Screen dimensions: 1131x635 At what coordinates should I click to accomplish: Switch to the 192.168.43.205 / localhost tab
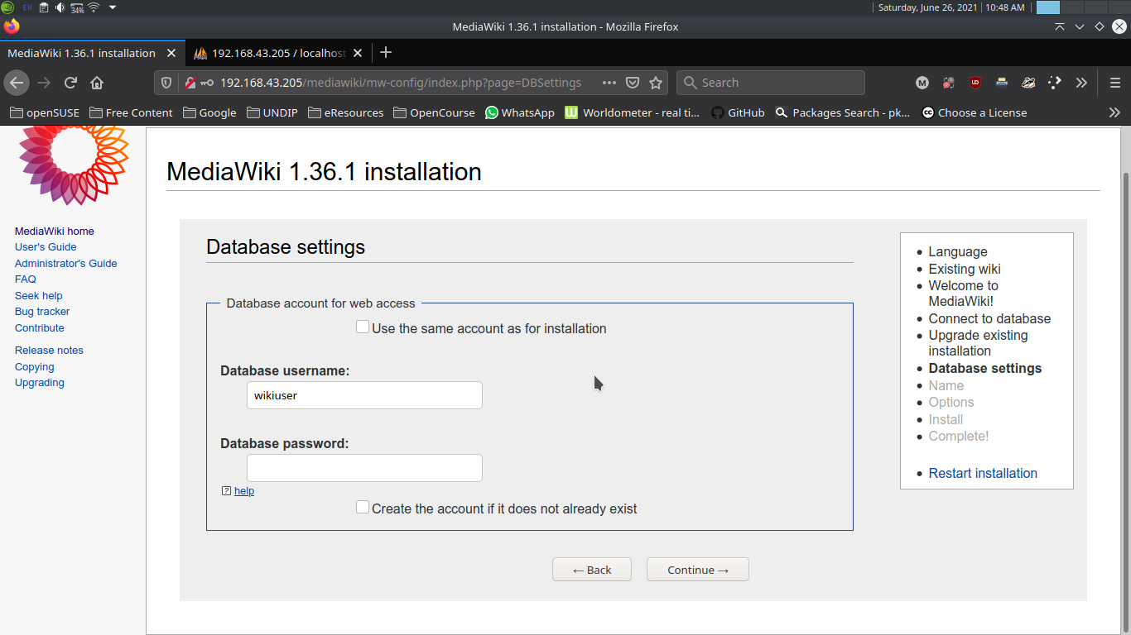coord(278,53)
